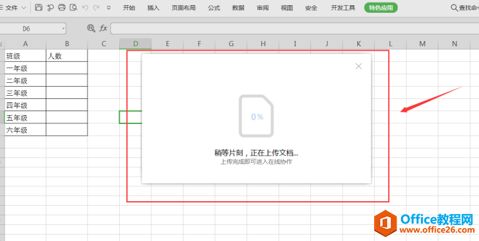Click into the formula bar input
The width and height of the screenshot is (479, 241).
[294, 29]
